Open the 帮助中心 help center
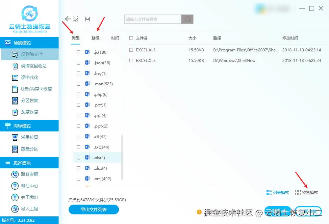This screenshot has width=329, height=224. pos(25,186)
